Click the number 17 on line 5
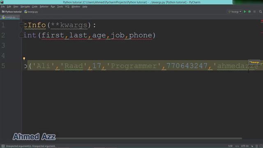This screenshot has width=263, height=148. (97, 66)
